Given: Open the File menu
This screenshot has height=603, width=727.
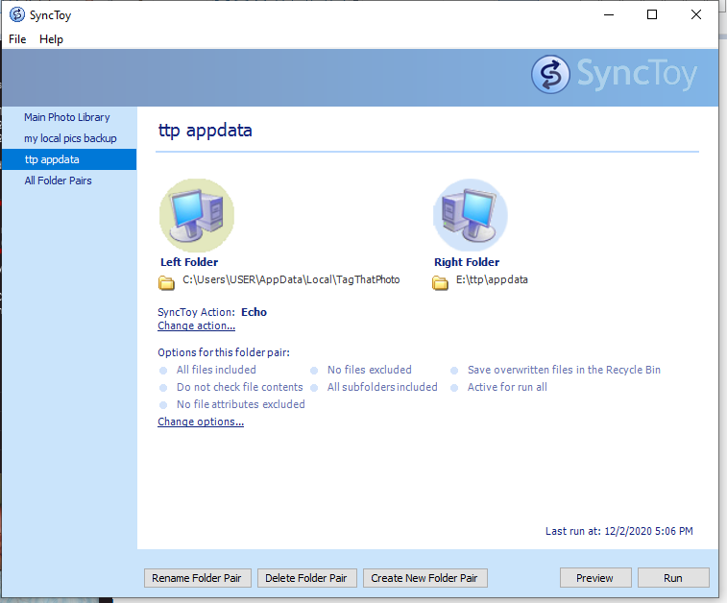Looking at the screenshot, I should pyautogui.click(x=17, y=39).
